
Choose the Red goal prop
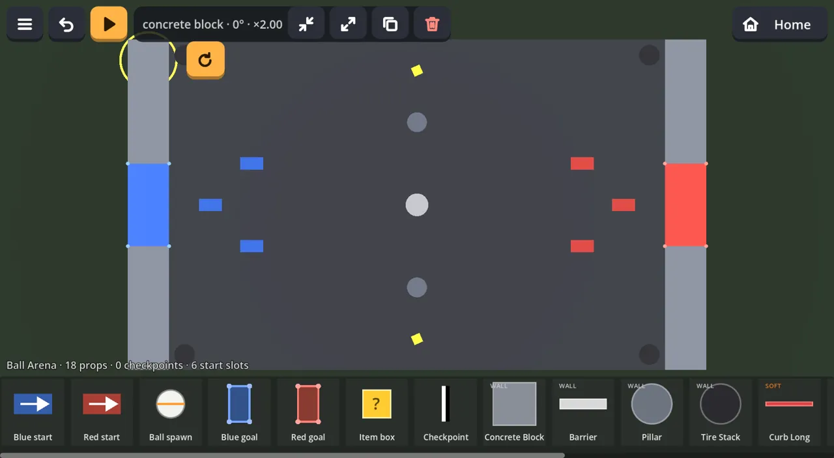pos(308,412)
